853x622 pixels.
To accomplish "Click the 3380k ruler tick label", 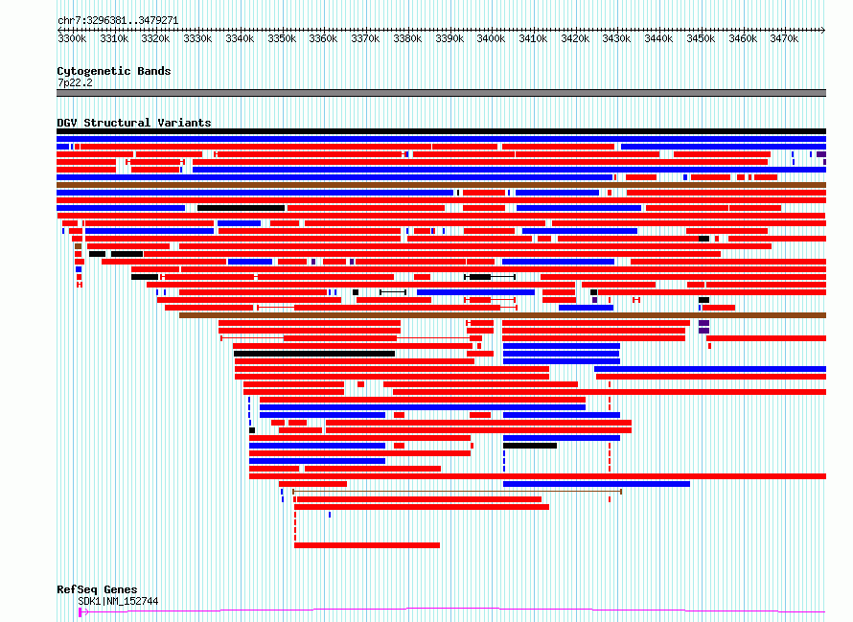I will [407, 38].
